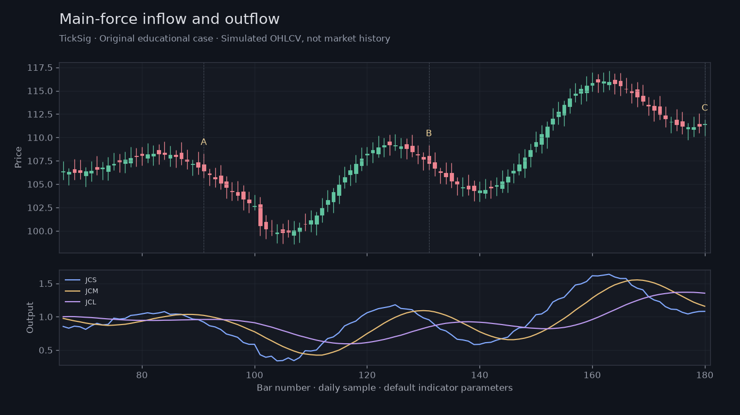Click output axis tick 0.5
The width and height of the screenshot is (740, 415).
tap(46, 350)
